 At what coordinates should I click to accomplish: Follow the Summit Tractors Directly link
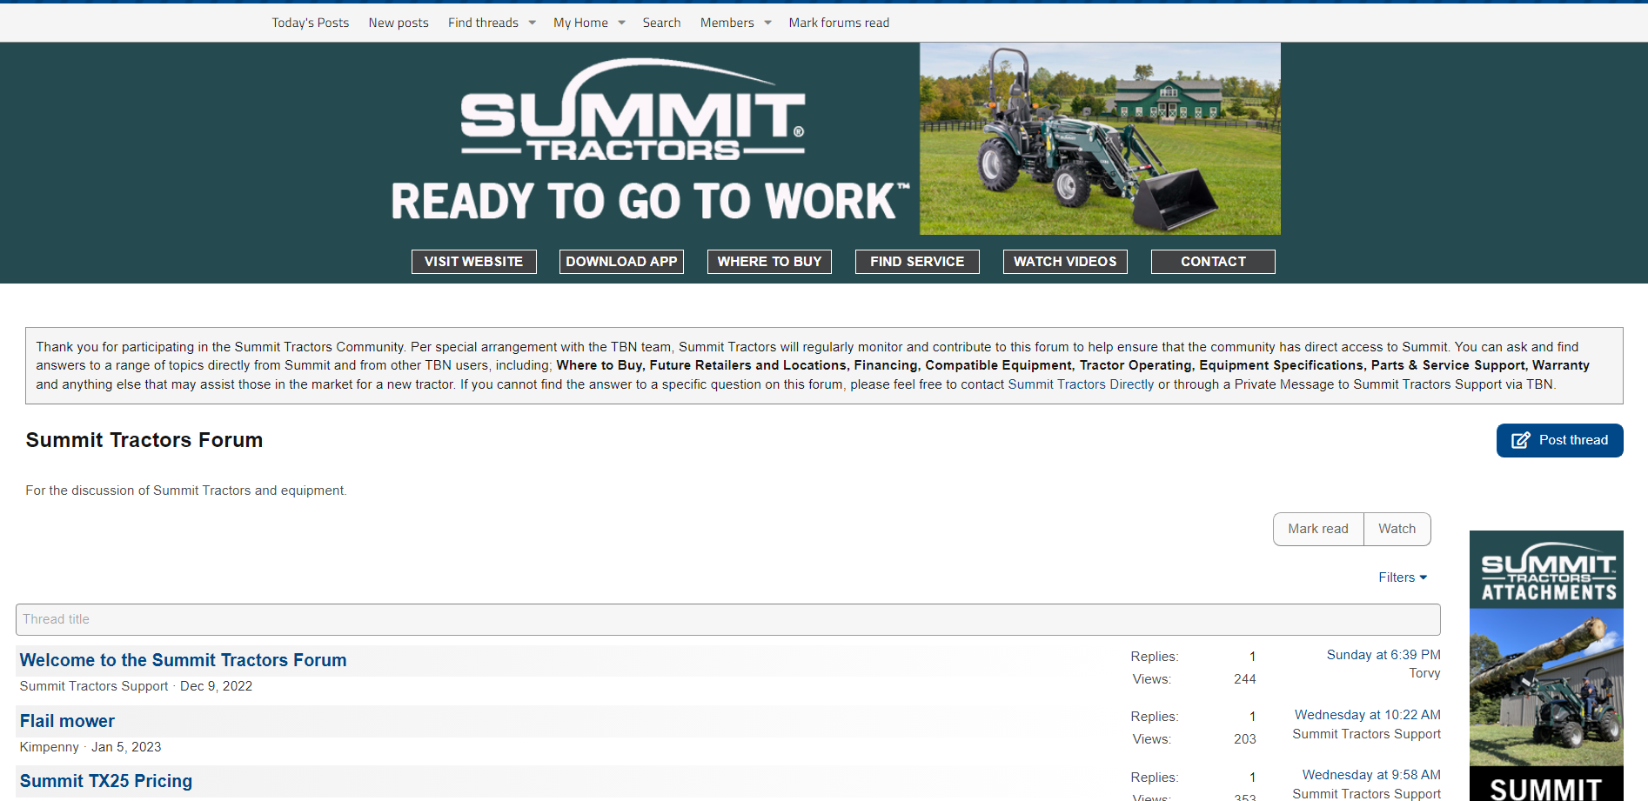click(x=1081, y=384)
